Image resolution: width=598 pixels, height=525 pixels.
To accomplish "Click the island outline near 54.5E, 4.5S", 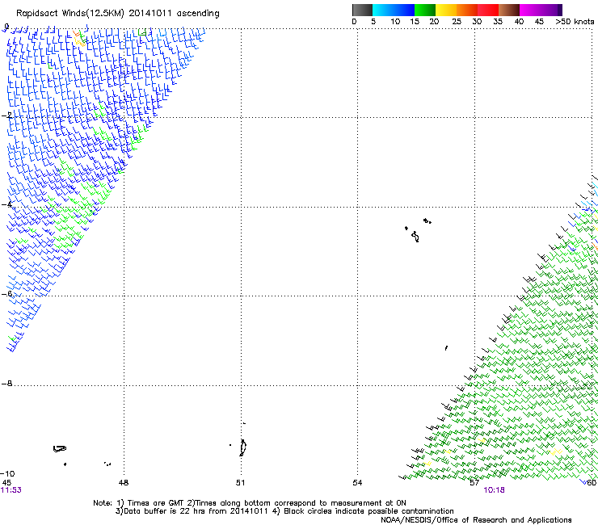I will 415,237.
